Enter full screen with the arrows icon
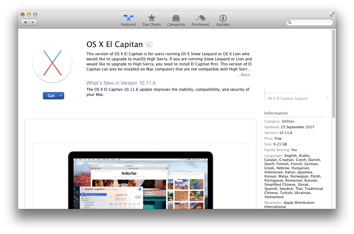 tap(332, 15)
